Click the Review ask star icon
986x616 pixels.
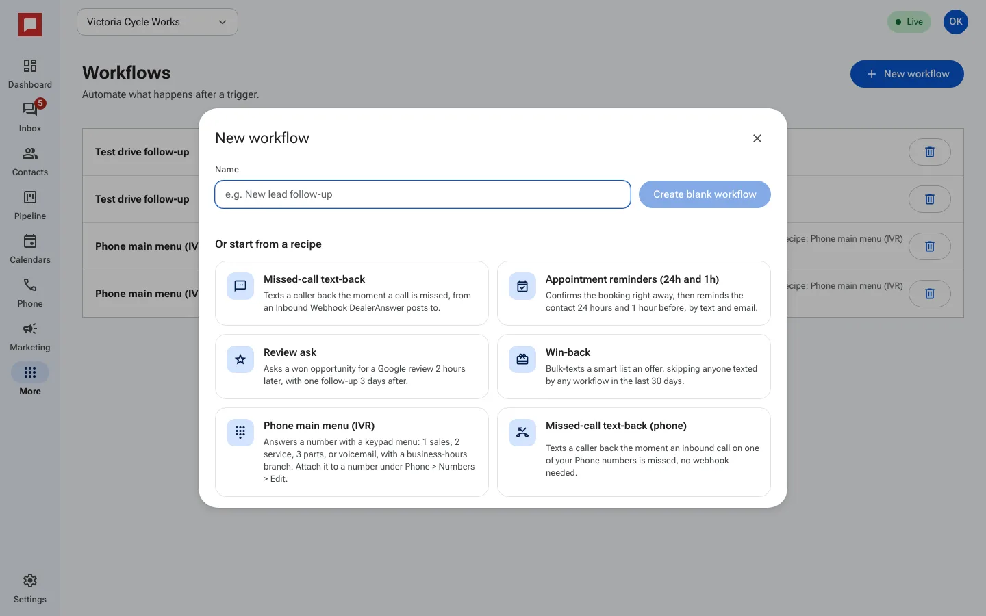(240, 359)
